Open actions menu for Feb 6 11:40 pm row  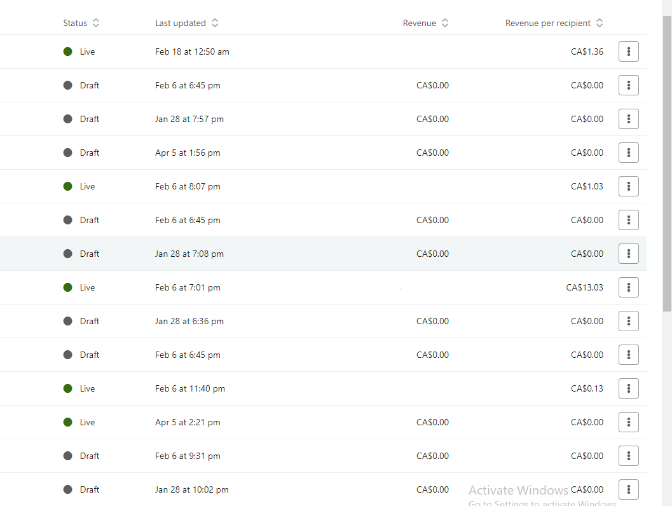[x=628, y=388]
